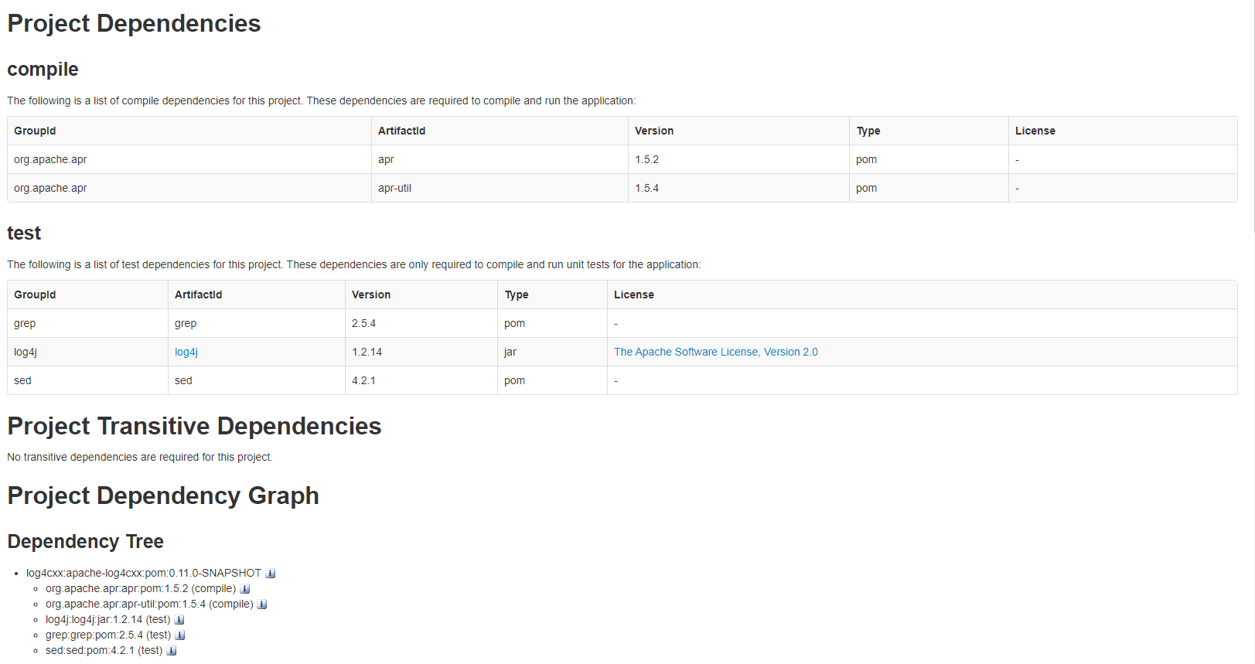Viewport: 1255px width, 664px height.
Task: Click info icon beside log4cxx:apache-log4cxx root entry
Action: [271, 574]
